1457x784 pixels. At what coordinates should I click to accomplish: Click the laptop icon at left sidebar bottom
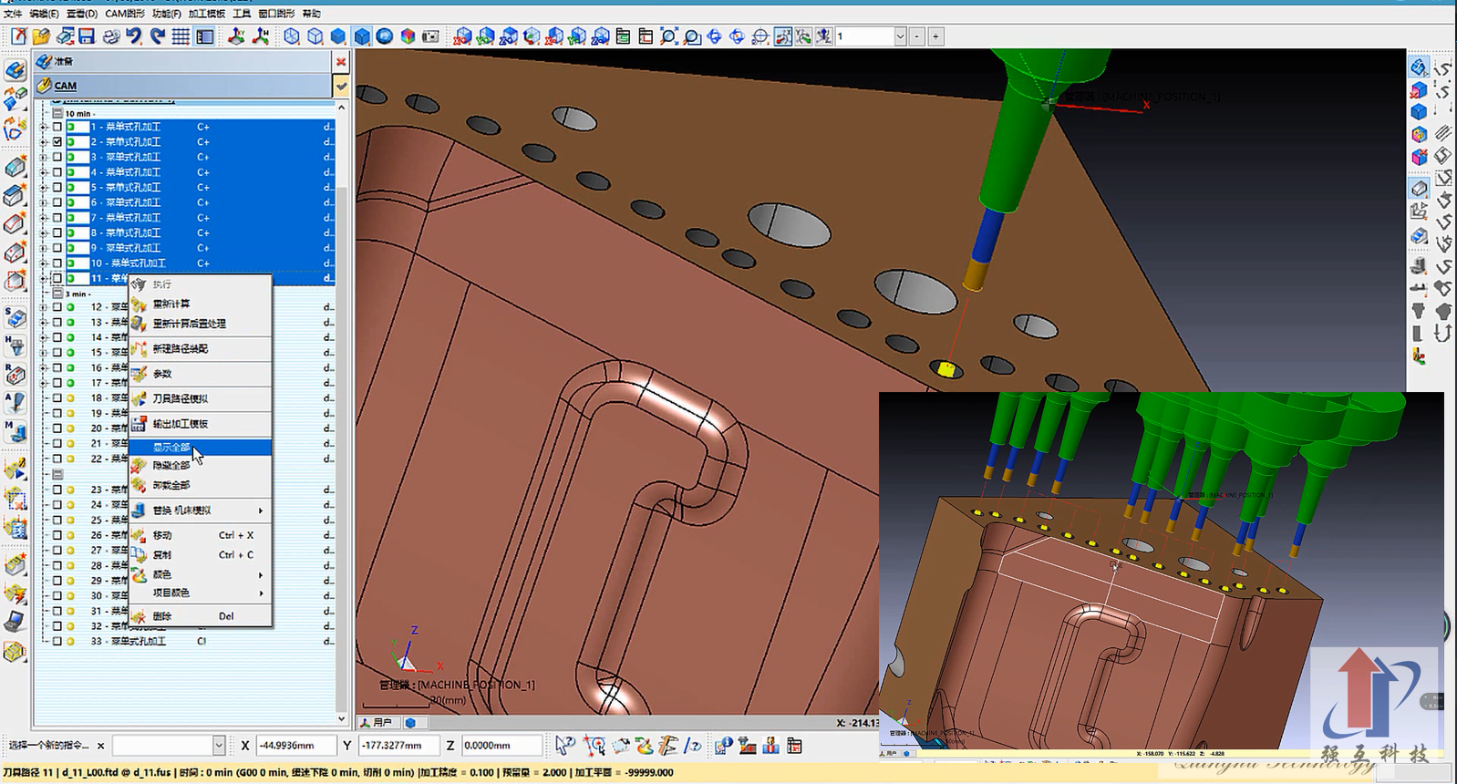pyautogui.click(x=15, y=622)
